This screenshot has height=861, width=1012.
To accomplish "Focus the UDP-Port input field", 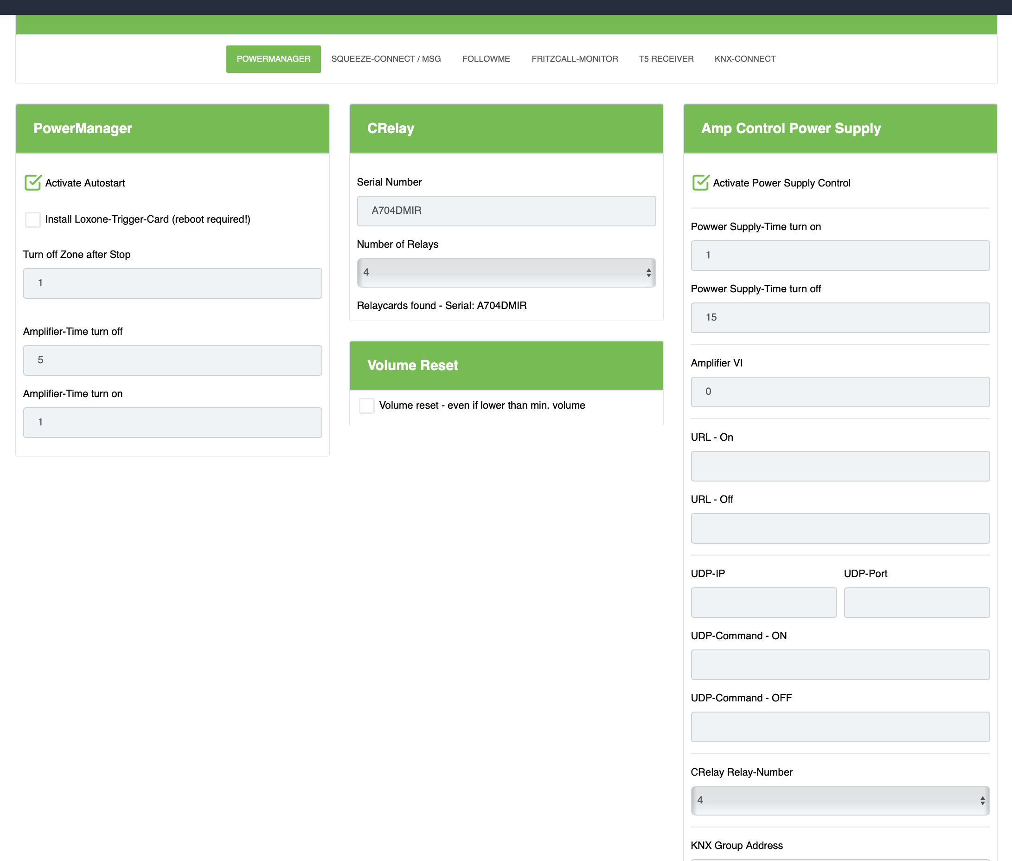I will (916, 602).
